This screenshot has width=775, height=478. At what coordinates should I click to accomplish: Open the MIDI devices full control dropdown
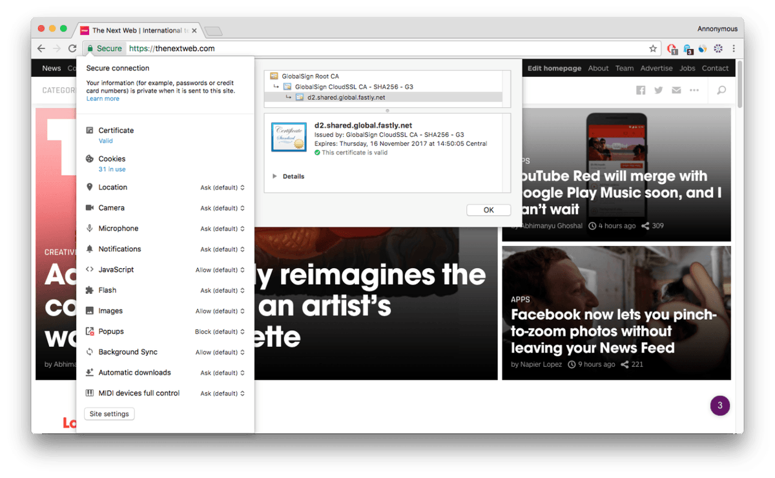point(222,393)
